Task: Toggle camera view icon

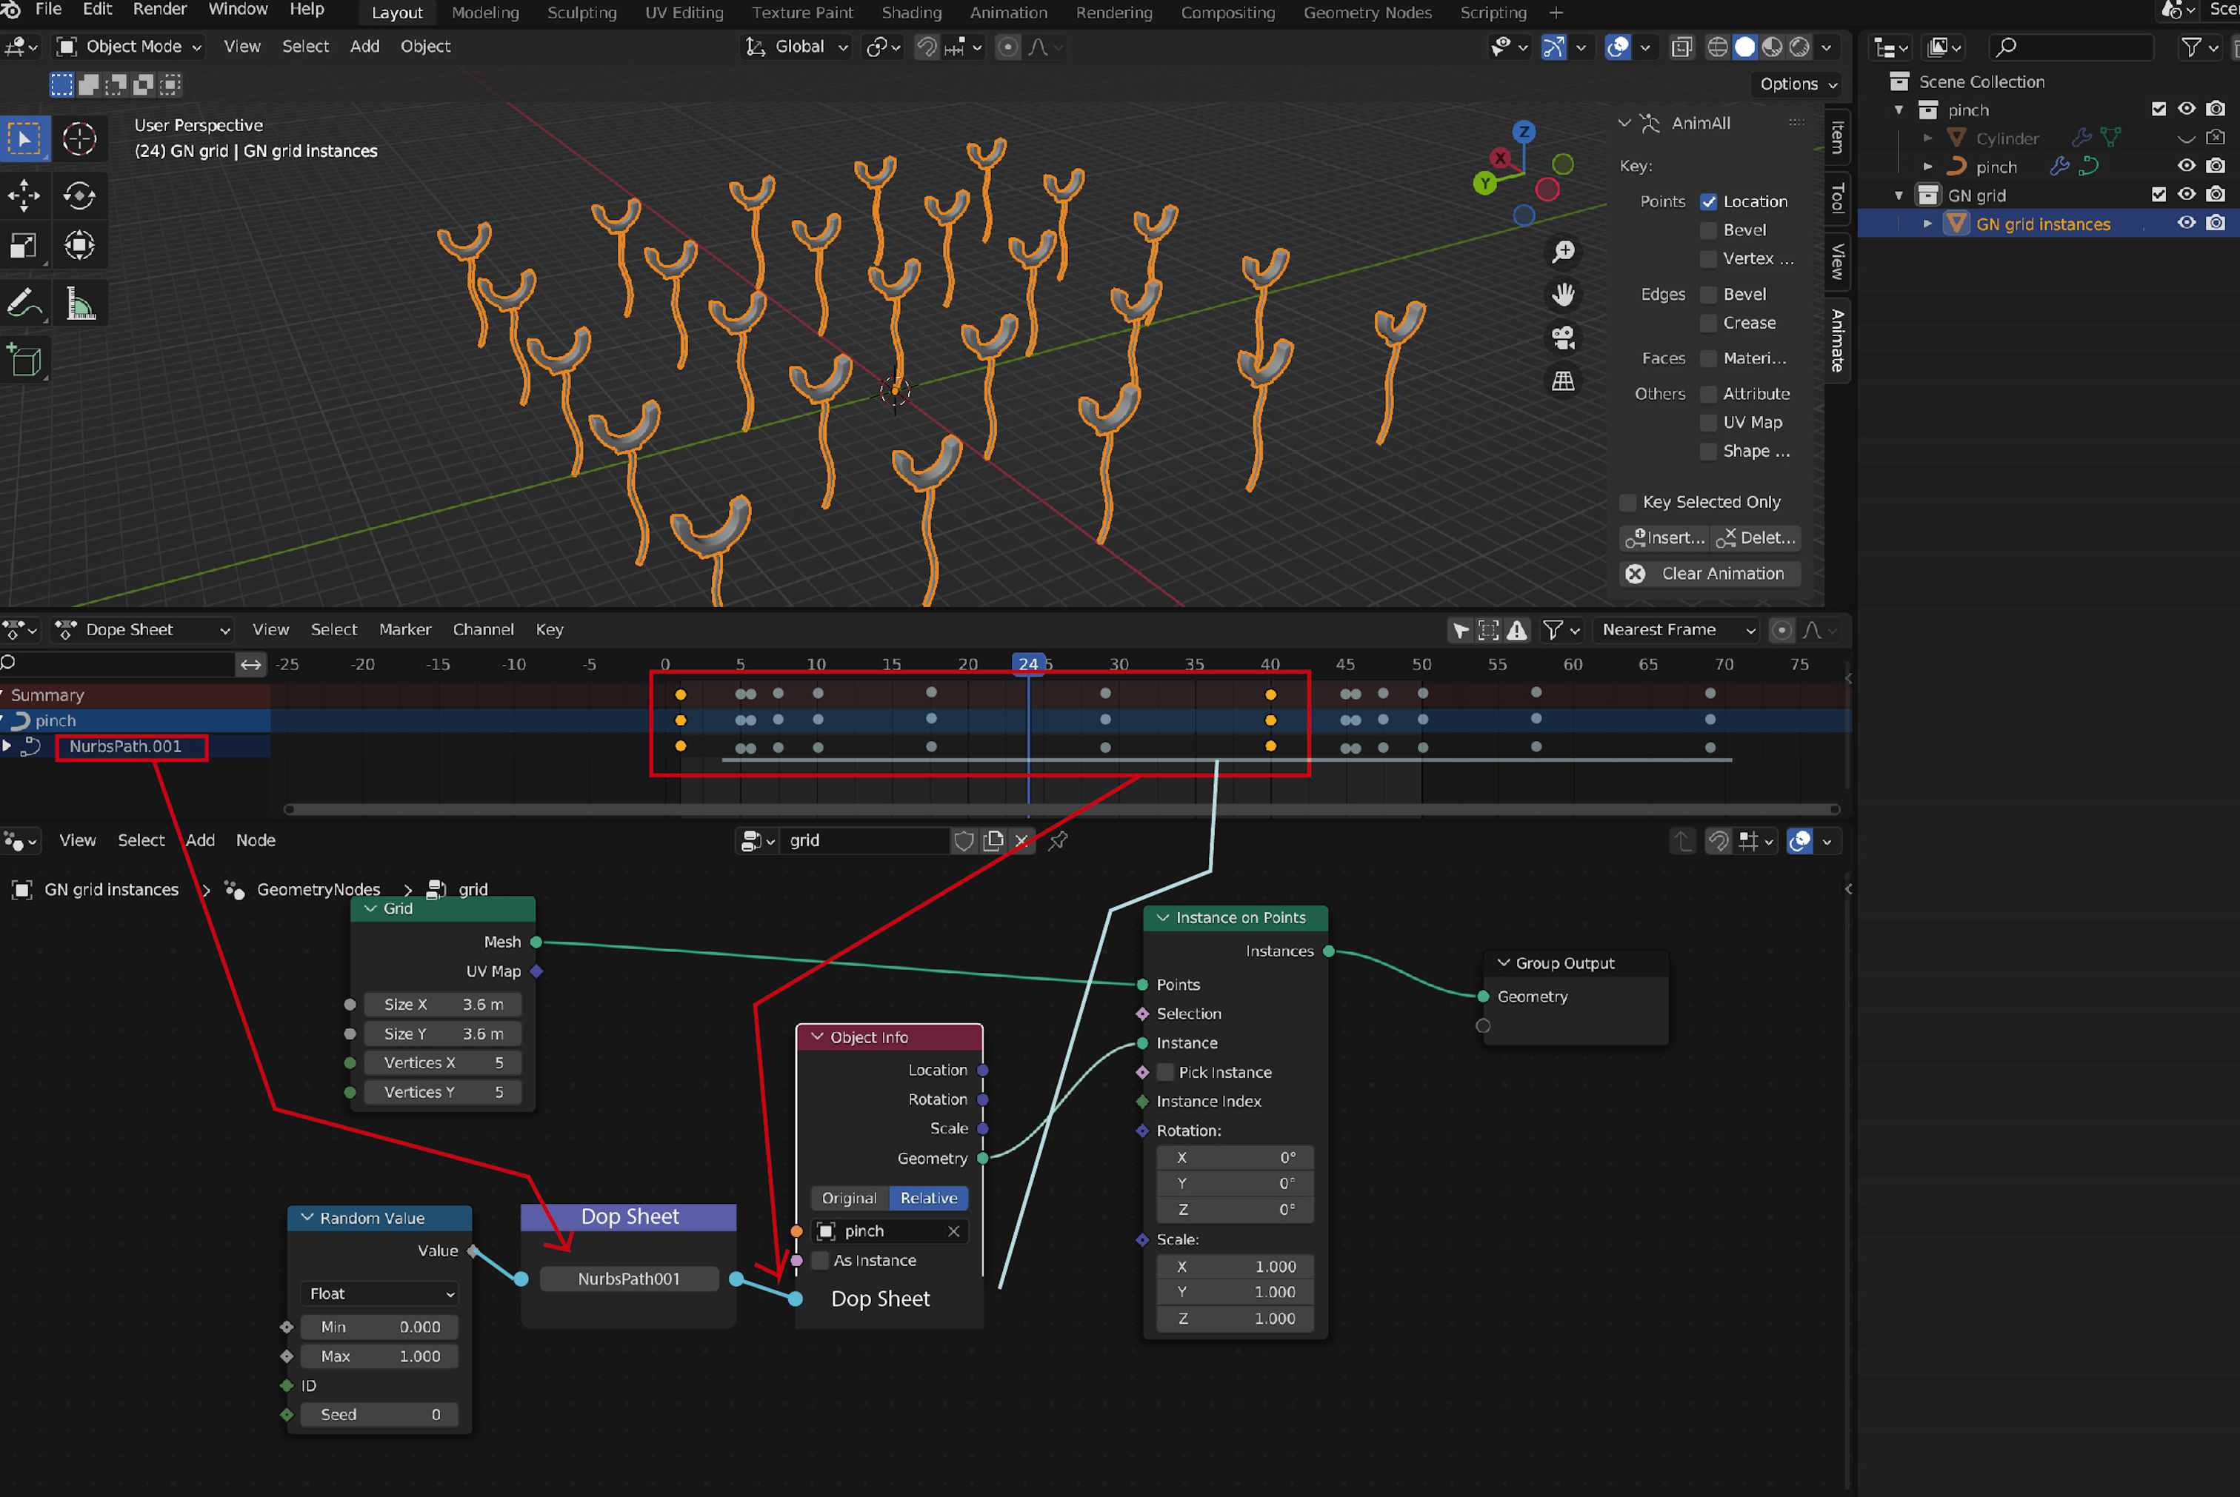Action: [x=1563, y=338]
